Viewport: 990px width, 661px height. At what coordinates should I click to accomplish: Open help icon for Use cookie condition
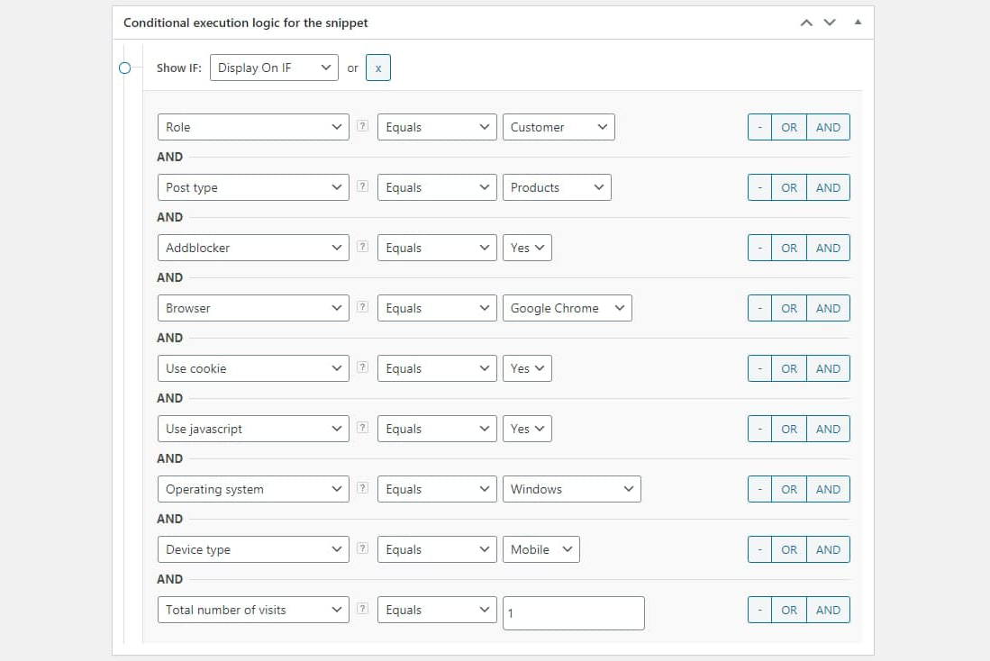tap(362, 367)
